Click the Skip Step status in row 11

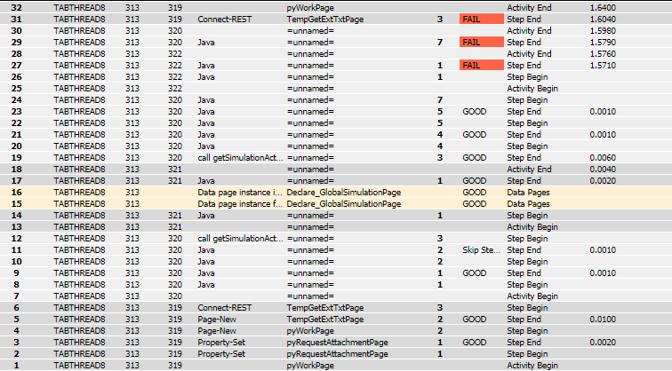tap(481, 250)
